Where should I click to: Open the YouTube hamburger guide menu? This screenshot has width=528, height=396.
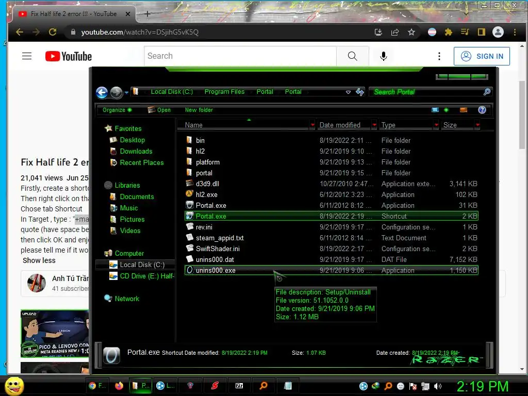[x=27, y=56]
